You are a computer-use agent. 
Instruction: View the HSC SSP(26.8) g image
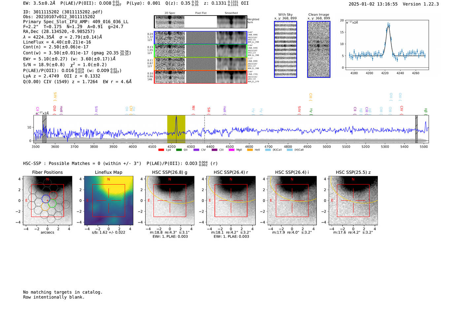[x=170, y=200]
